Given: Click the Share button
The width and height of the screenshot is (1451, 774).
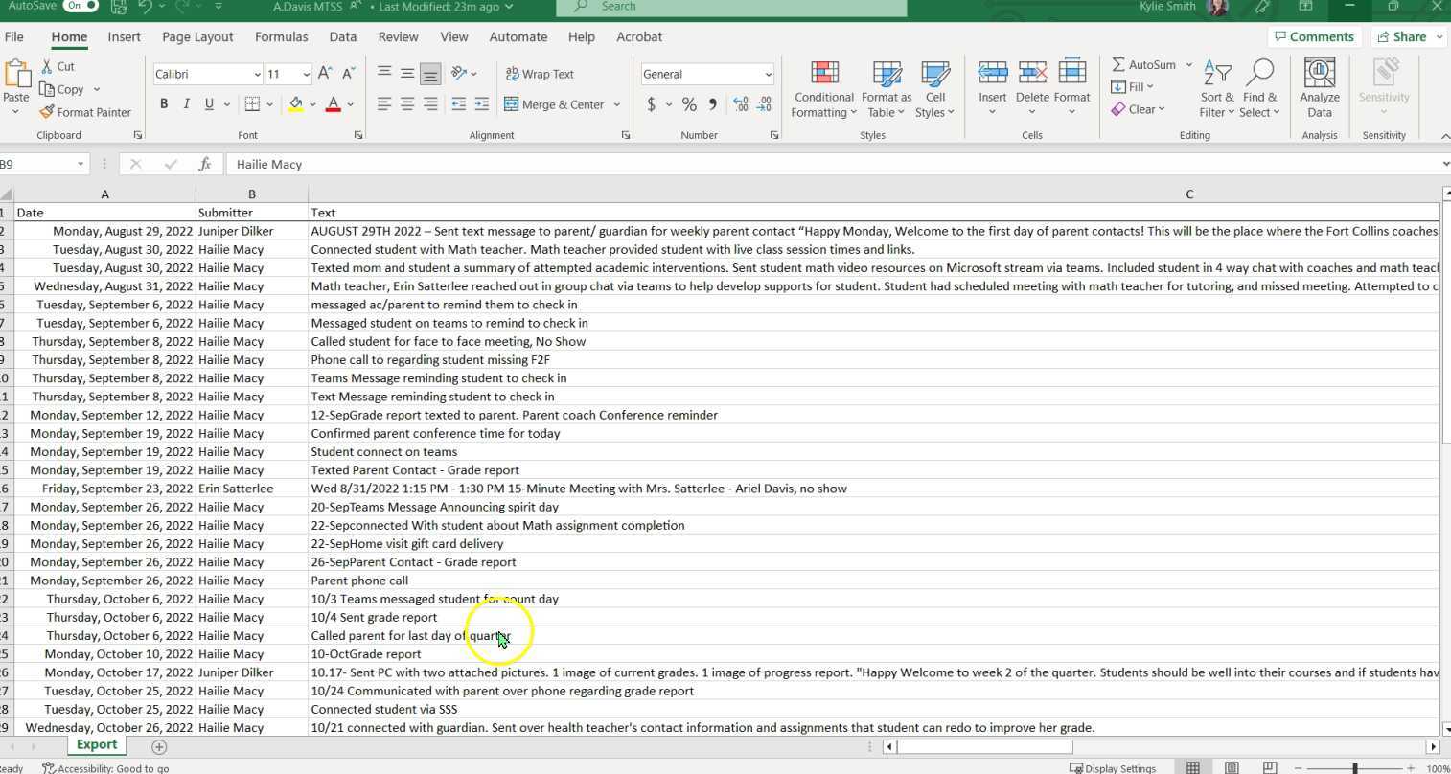Looking at the screenshot, I should 1407,36.
